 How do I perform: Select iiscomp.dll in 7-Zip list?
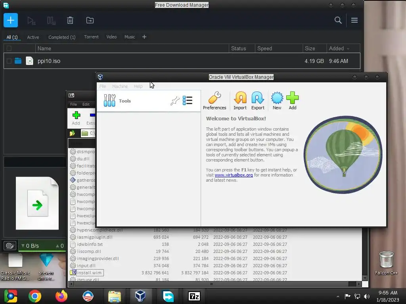point(89,251)
